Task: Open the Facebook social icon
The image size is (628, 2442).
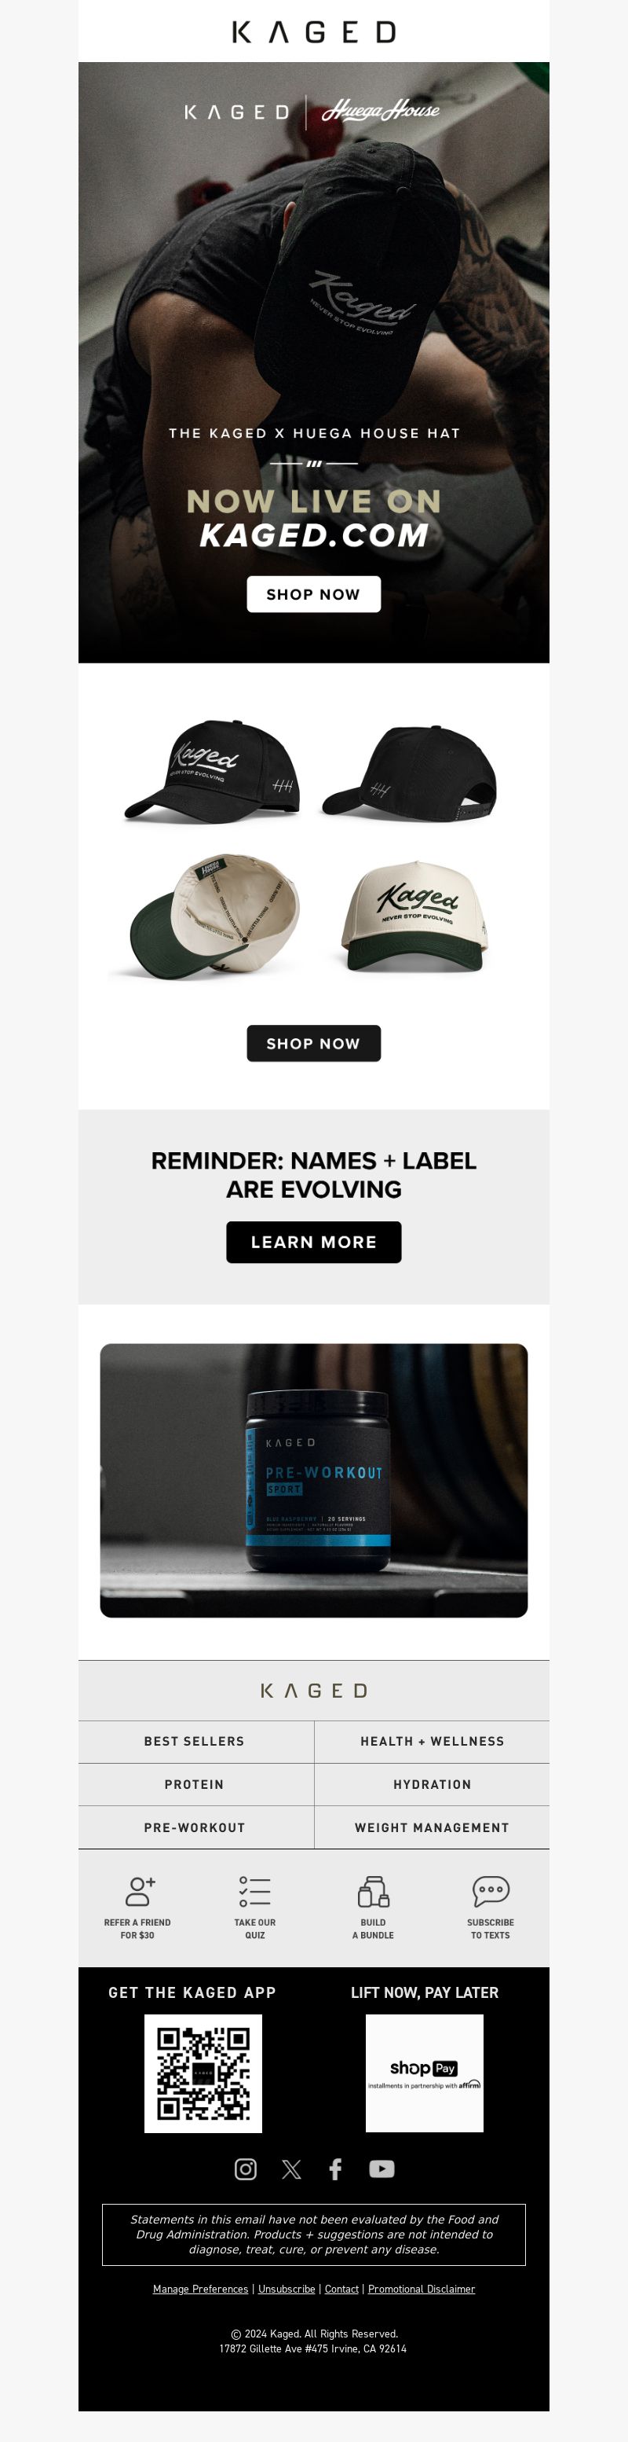Action: pos(335,2169)
